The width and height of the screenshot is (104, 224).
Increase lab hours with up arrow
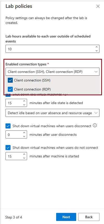pos(96,47)
